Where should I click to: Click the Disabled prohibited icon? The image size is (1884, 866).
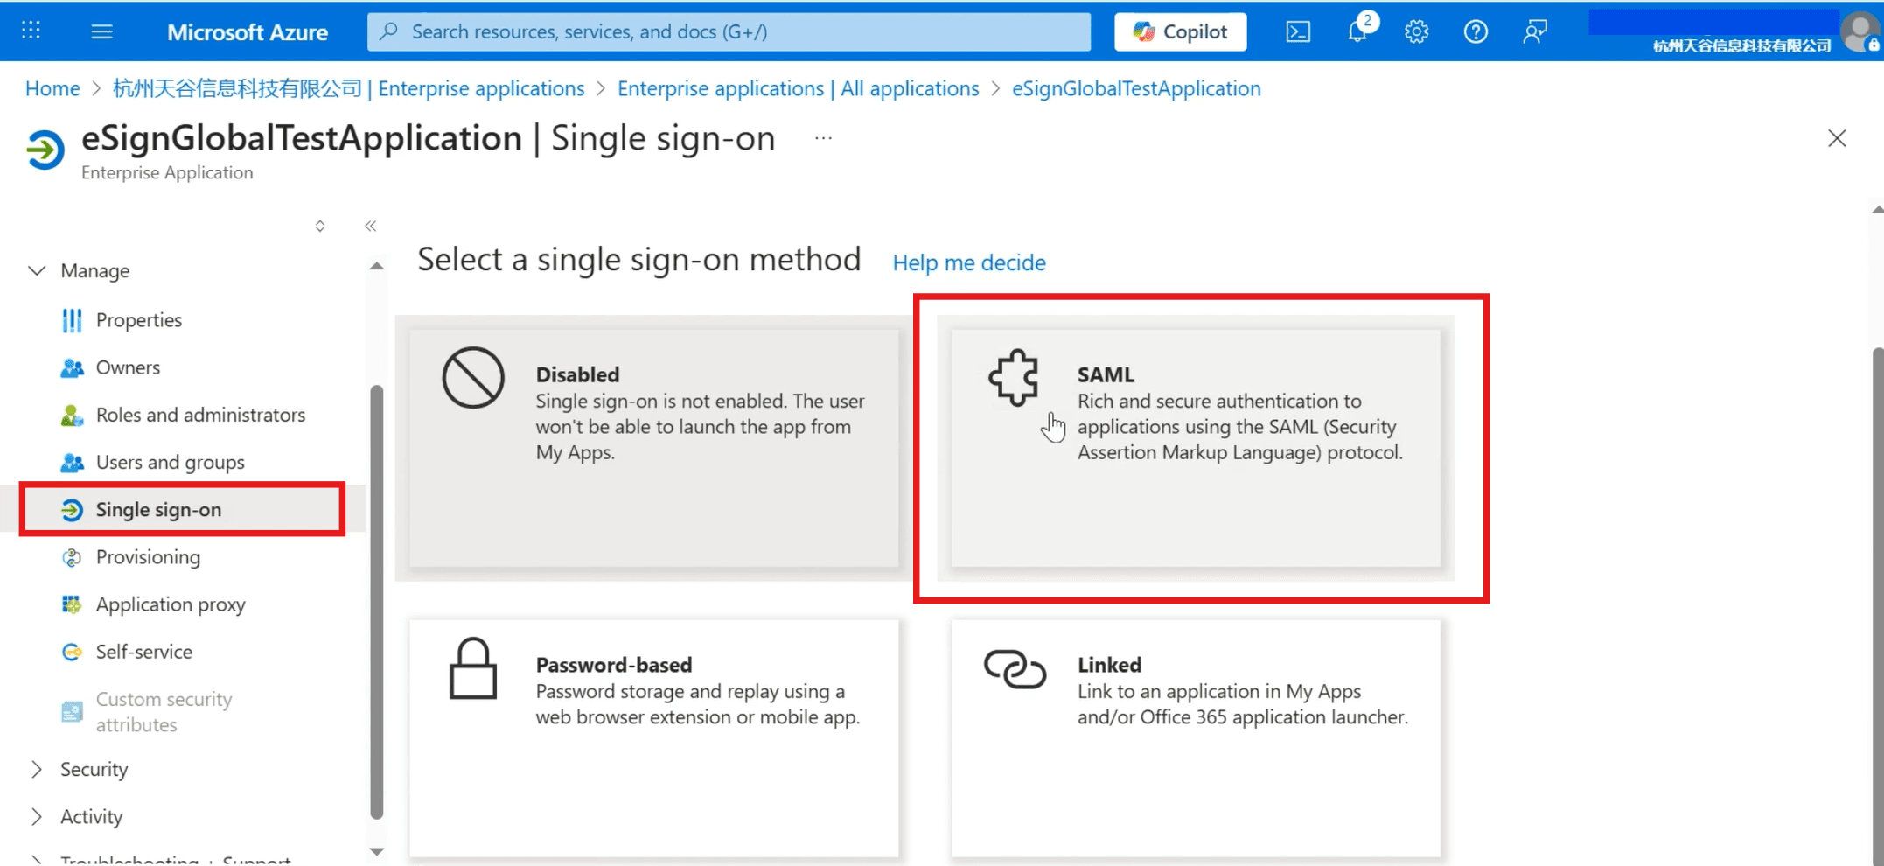tap(473, 378)
